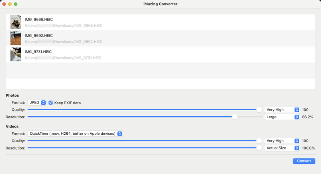Close the iMazing Converter window
The image size is (321, 174).
coord(4,4)
